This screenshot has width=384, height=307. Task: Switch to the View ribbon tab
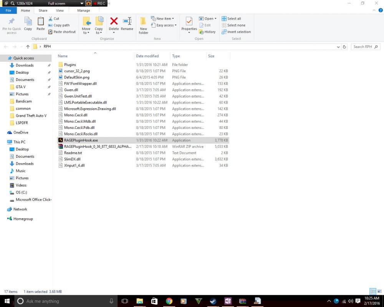(60, 10)
